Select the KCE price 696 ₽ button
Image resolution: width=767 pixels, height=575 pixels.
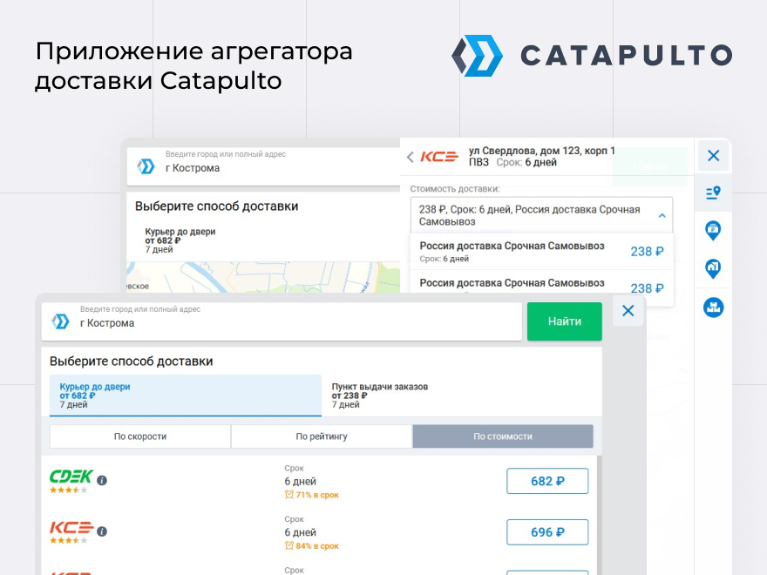pos(547,532)
